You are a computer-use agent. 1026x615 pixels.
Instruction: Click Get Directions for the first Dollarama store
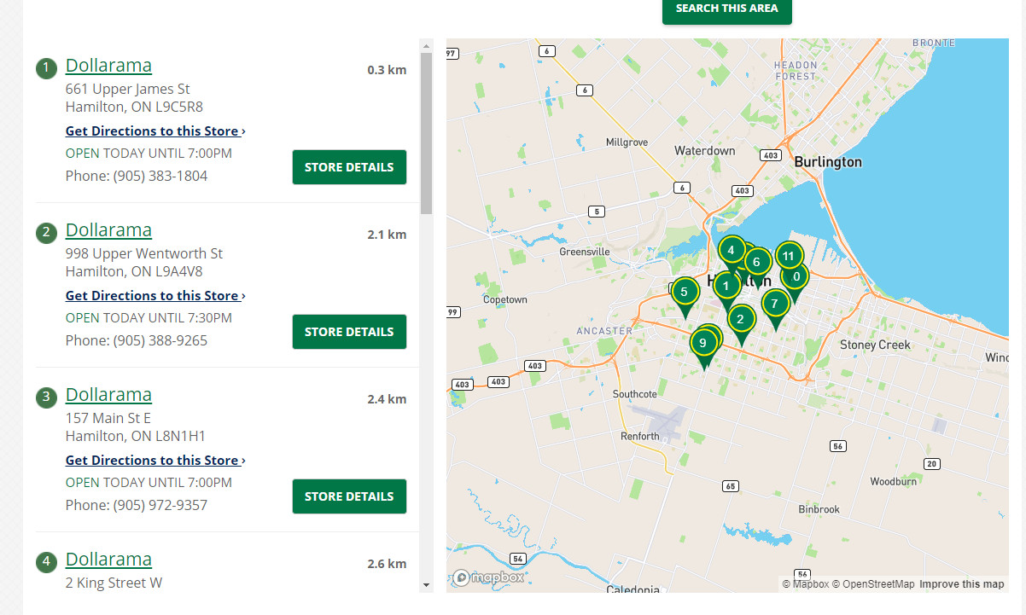(x=155, y=131)
